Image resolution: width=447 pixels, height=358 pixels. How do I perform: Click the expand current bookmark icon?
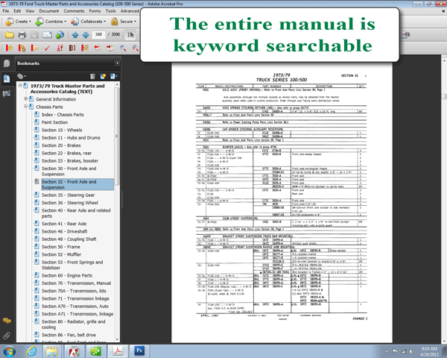114,76
